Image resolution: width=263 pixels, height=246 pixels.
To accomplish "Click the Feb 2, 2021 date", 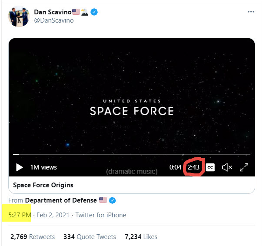I will [53, 215].
